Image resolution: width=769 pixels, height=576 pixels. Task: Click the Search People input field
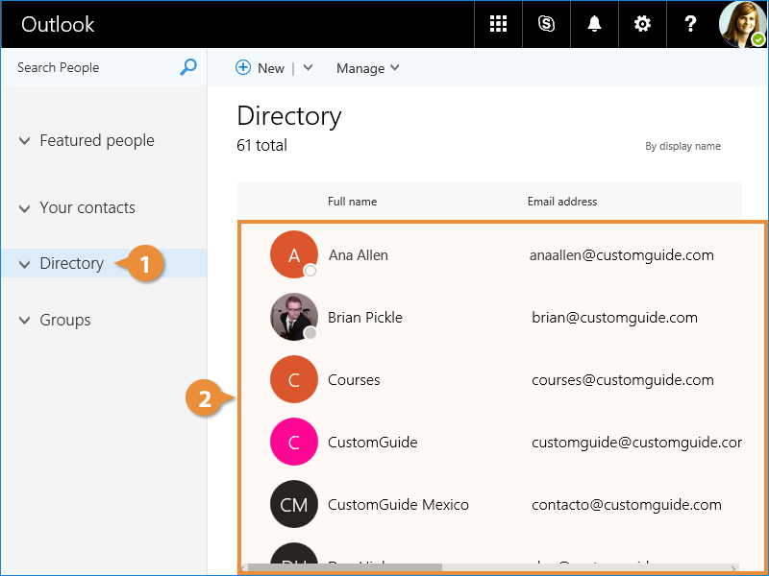click(91, 67)
